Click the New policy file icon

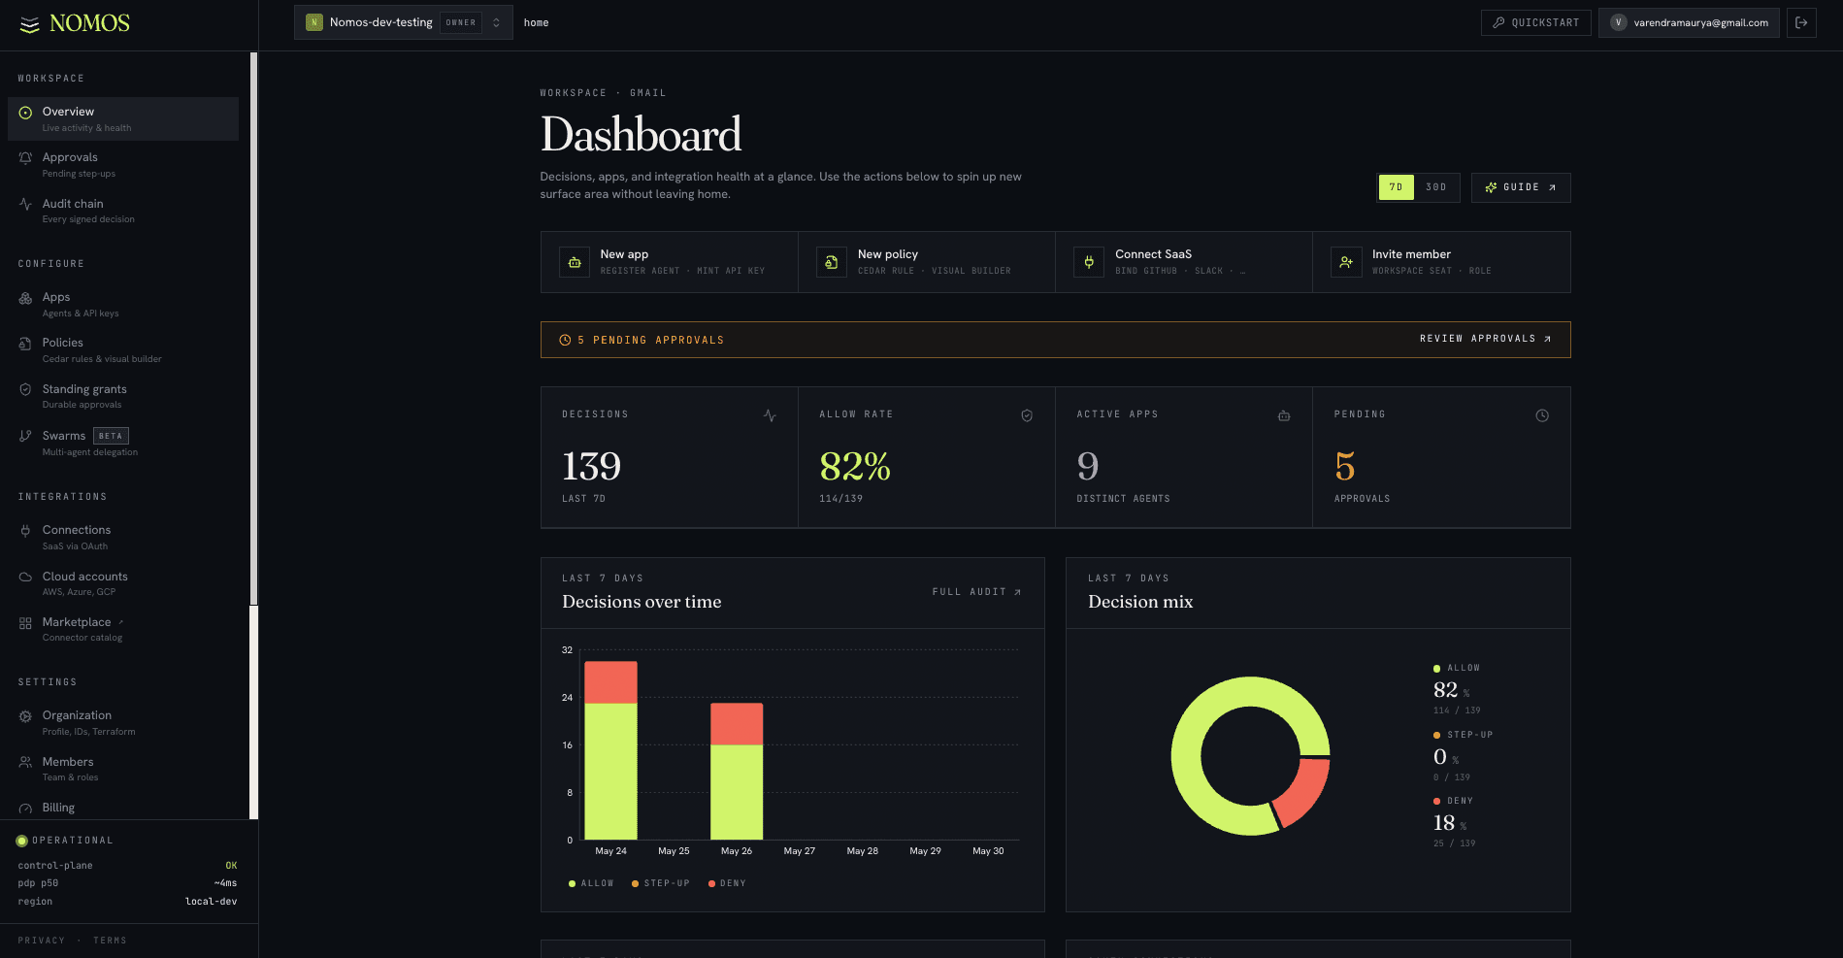pyautogui.click(x=832, y=262)
